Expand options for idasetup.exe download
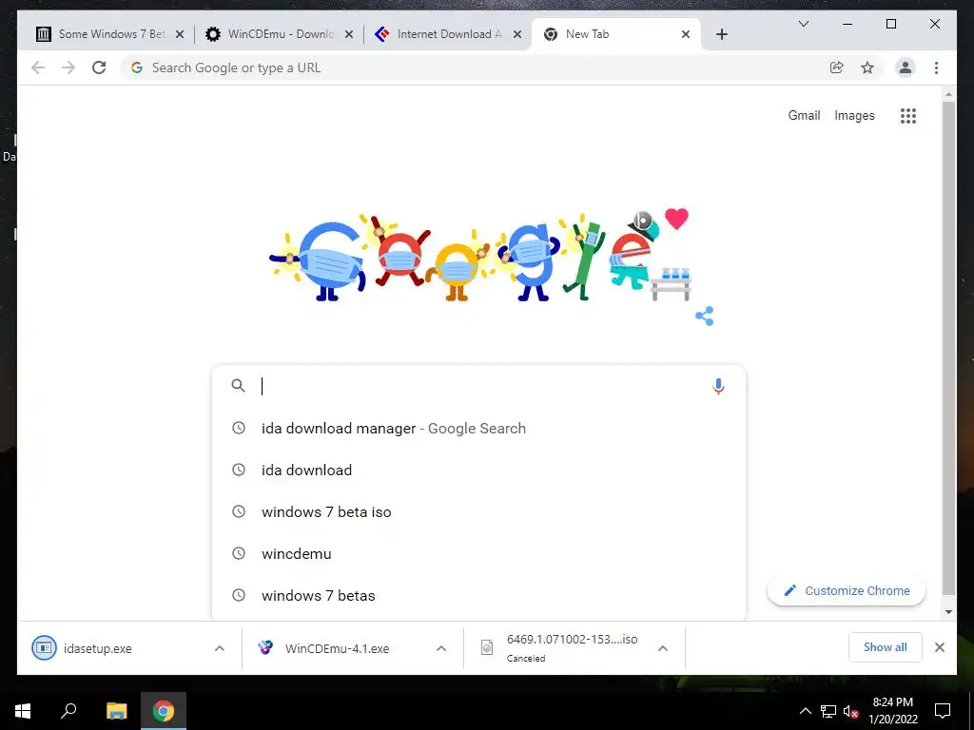Screen dimensions: 974x730 (x=220, y=648)
